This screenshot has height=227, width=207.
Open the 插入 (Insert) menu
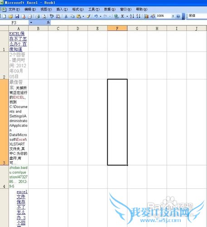click(62, 10)
